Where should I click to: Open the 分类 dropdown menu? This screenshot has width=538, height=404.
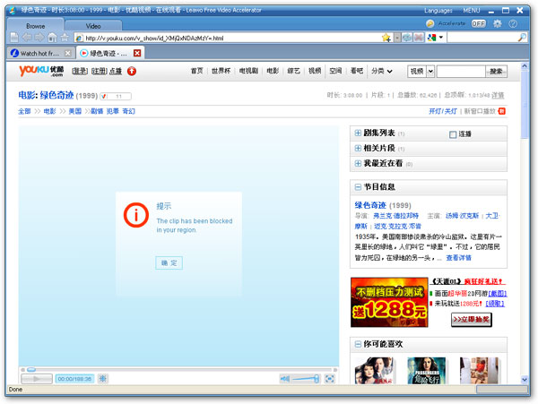tap(382, 71)
